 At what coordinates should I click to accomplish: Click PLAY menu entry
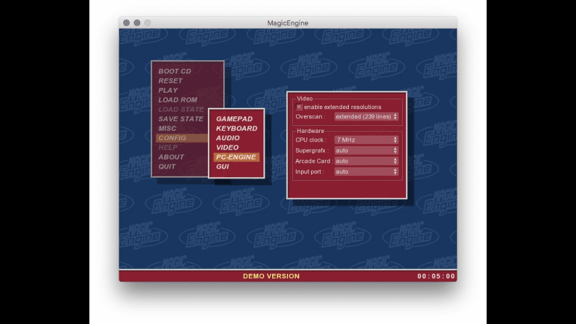click(168, 91)
